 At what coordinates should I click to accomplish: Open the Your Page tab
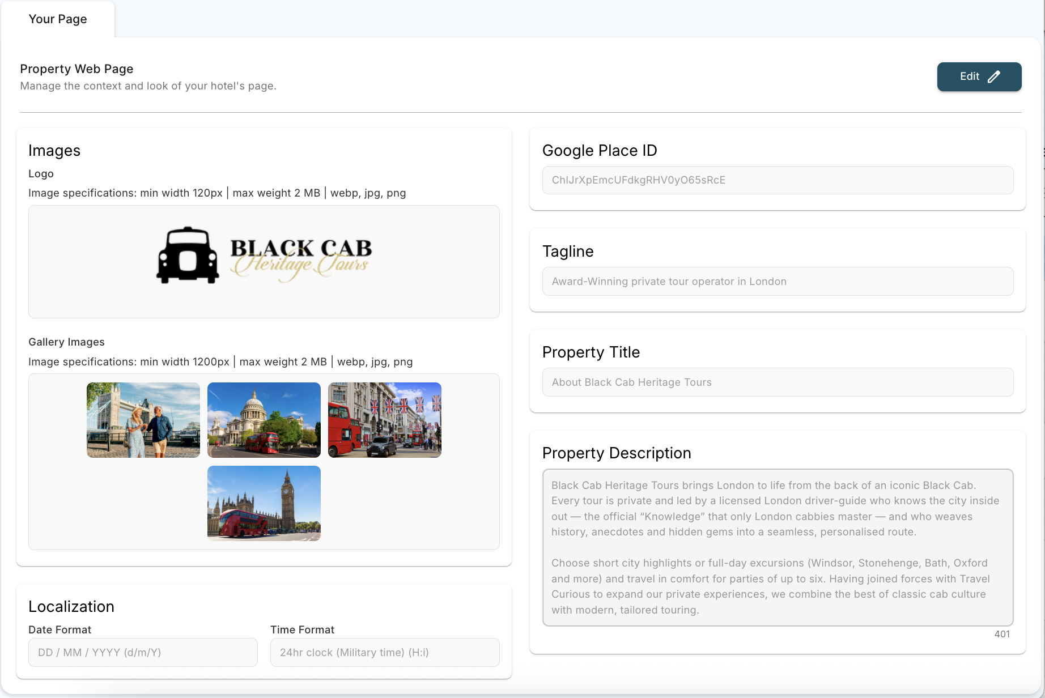[x=58, y=19]
